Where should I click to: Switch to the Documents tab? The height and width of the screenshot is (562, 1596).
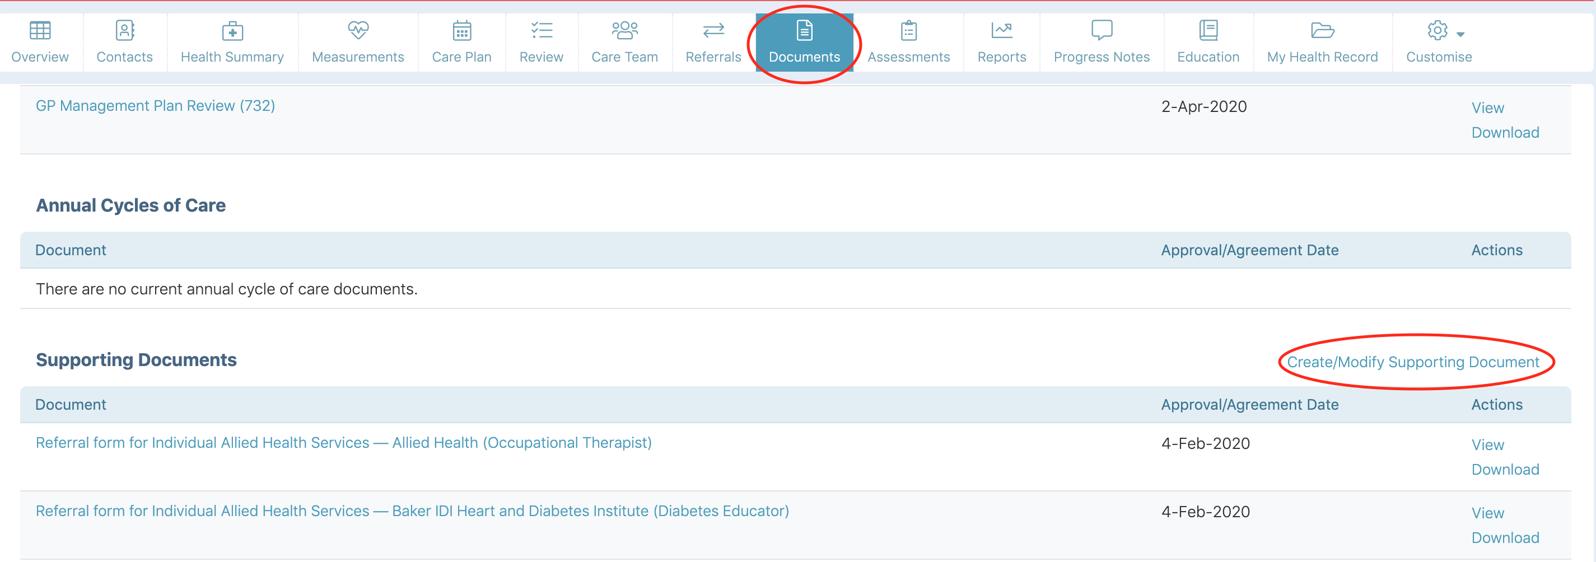click(x=804, y=43)
